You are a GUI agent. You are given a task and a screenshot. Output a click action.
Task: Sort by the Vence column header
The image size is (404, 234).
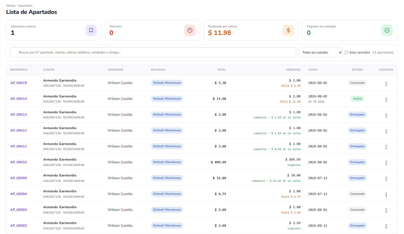(x=313, y=70)
